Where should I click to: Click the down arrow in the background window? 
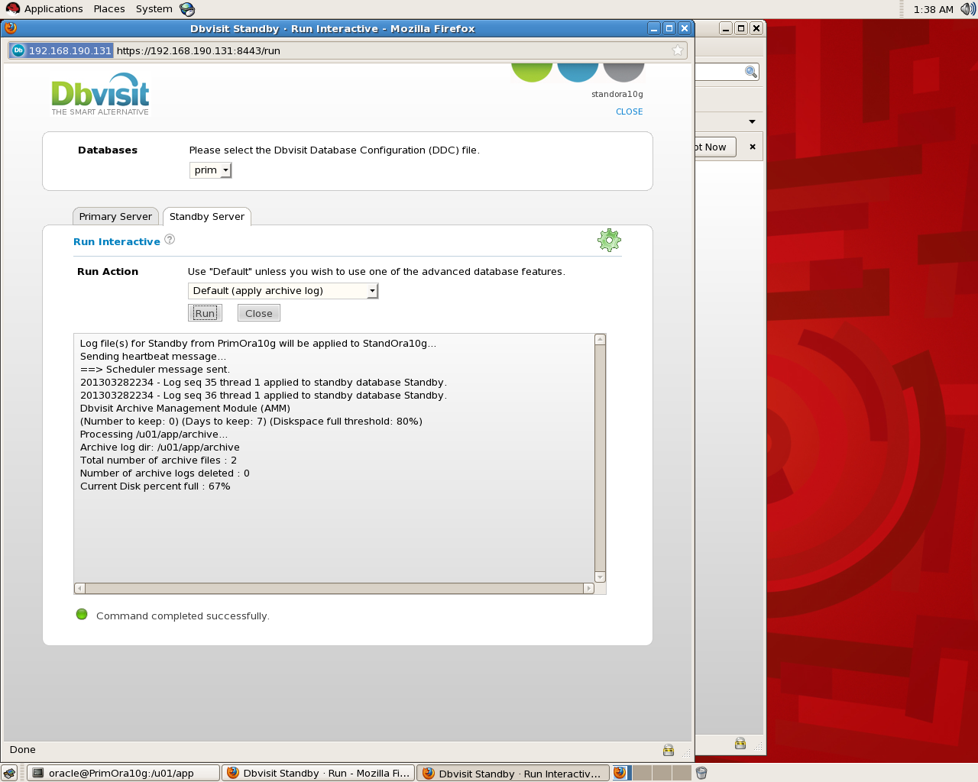(752, 121)
